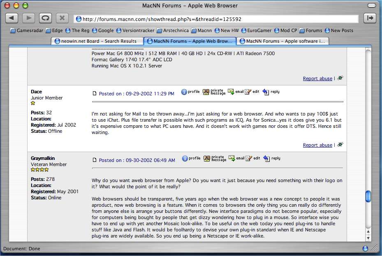Click the toolbar toggle pill in title bar
This screenshot has width=382, height=256.
point(372,5)
